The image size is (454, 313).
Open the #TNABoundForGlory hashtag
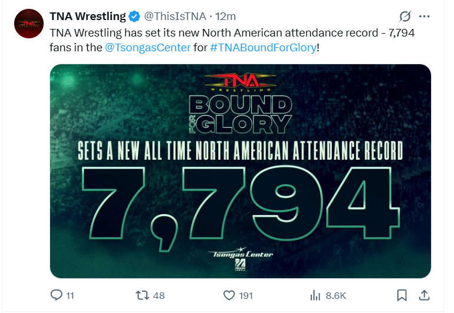263,47
